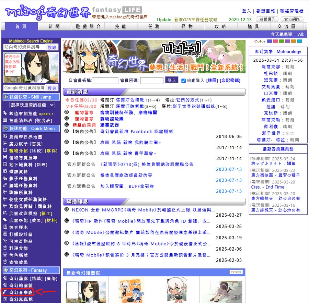Click the icon beside 使徒突襲任務資料
The height and width of the screenshot is (303, 309).
click(x=5, y=199)
